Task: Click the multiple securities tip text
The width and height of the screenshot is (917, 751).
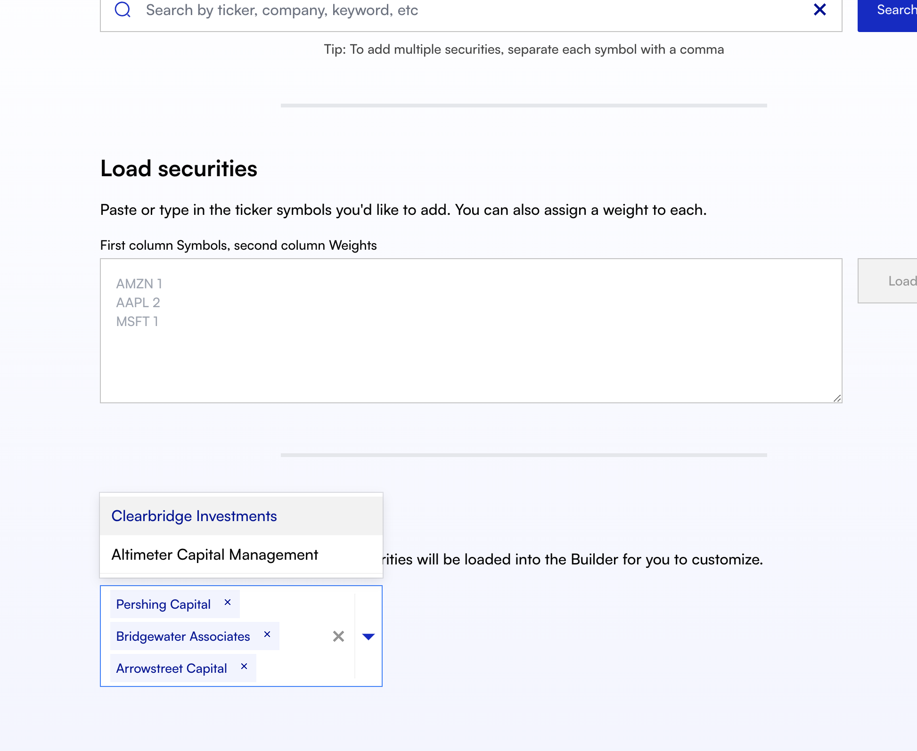Action: pyautogui.click(x=524, y=49)
